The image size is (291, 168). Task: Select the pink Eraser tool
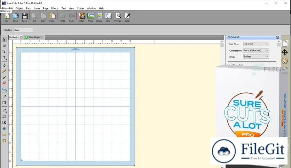click(x=4, y=83)
